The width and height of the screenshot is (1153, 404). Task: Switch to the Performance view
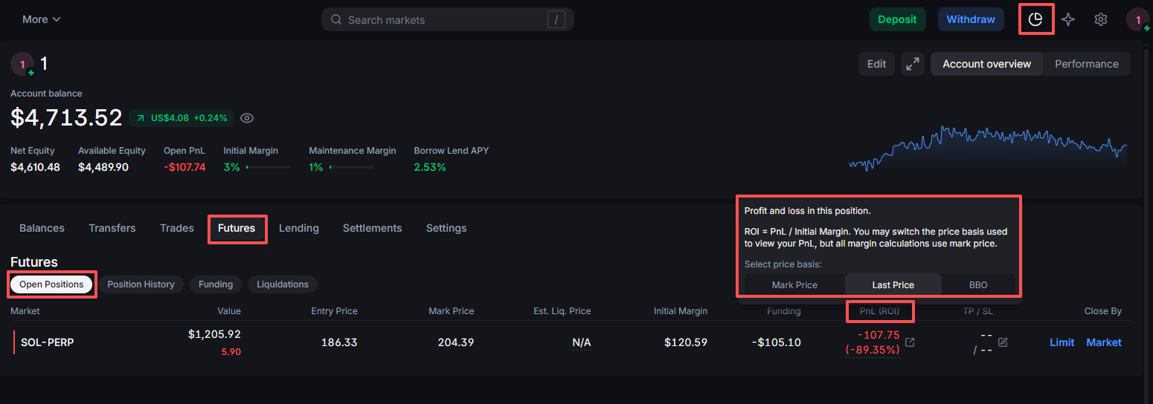[1086, 64]
